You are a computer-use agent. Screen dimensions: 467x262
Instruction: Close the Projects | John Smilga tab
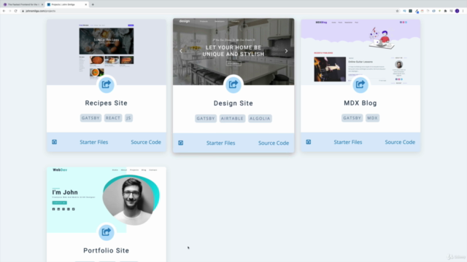[x=86, y=4]
